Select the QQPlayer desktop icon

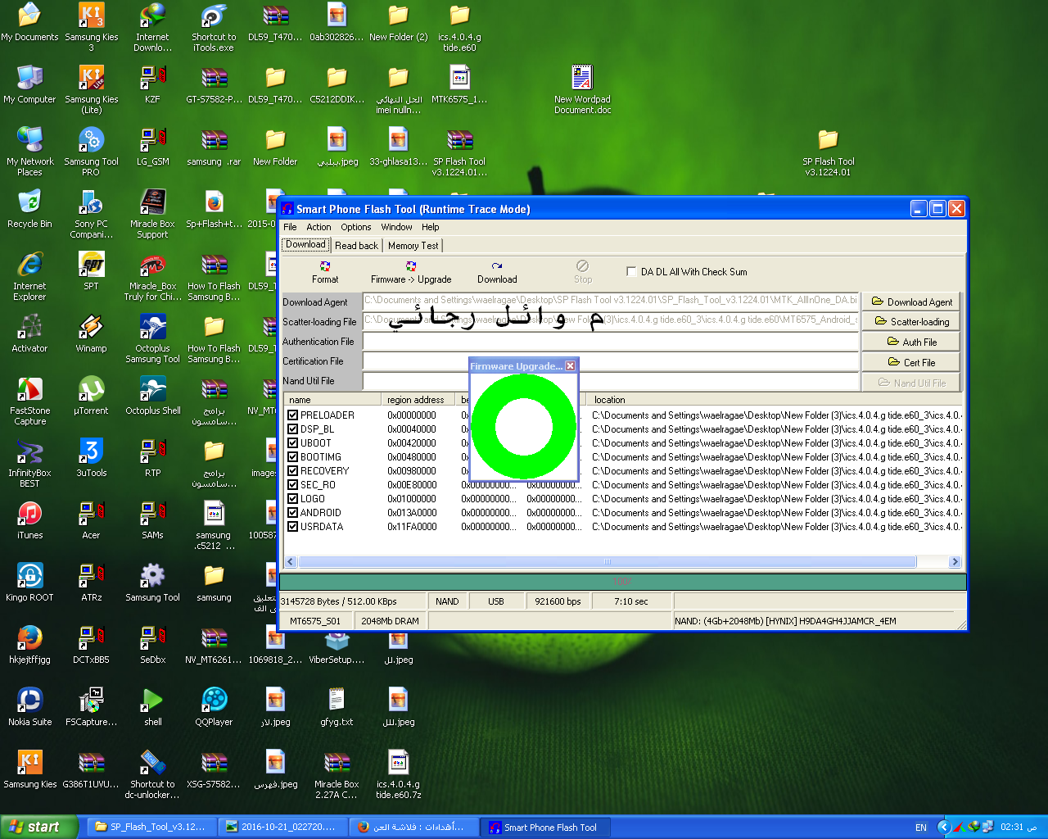(x=214, y=708)
